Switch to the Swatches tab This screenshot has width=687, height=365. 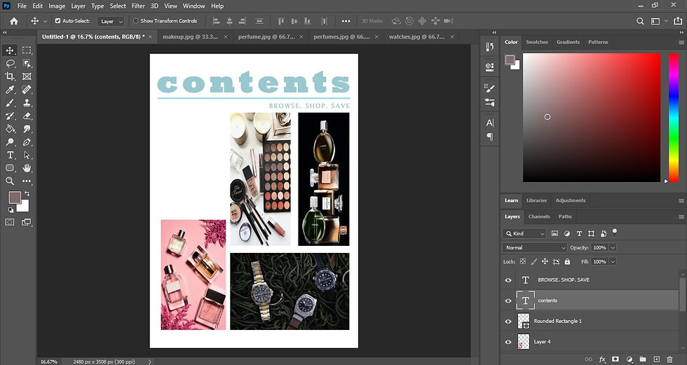click(537, 42)
